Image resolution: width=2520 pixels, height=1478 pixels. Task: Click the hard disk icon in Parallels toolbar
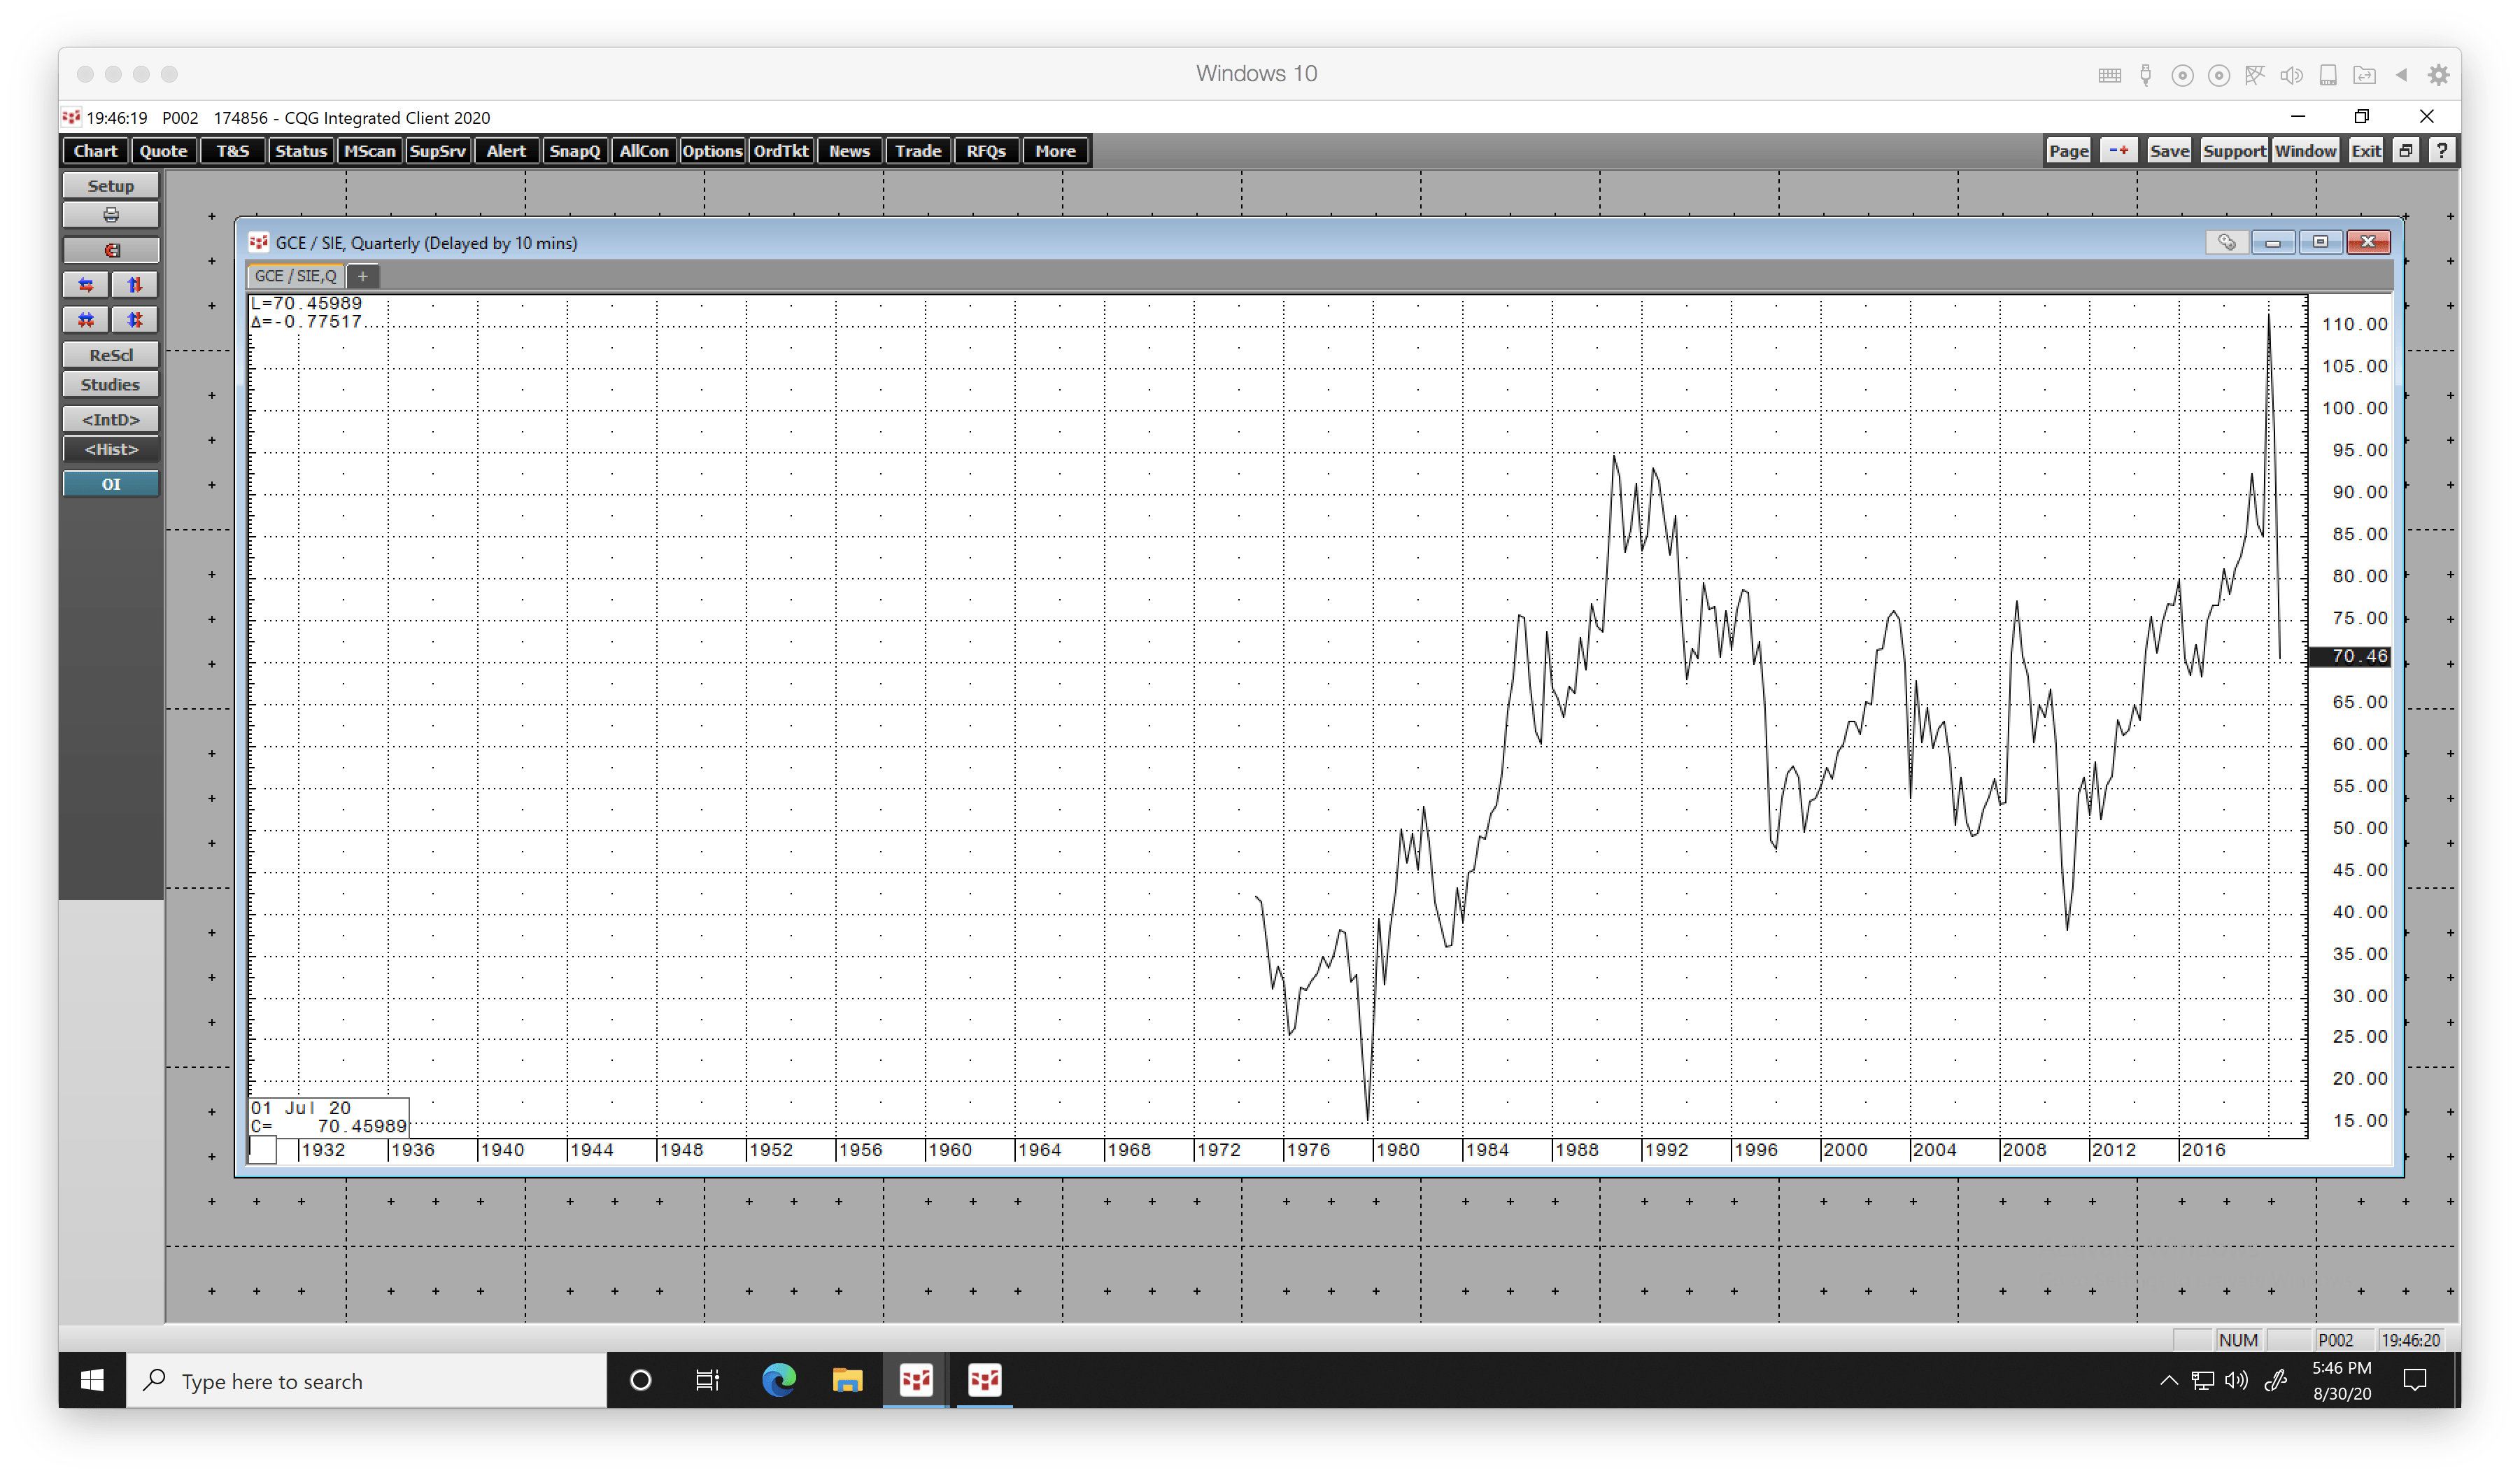tap(2328, 75)
